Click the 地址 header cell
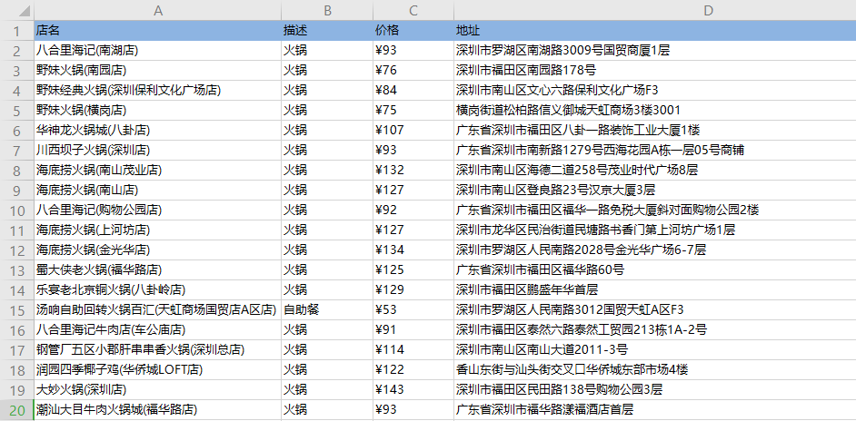The height and width of the screenshot is (421, 856). coord(654,31)
